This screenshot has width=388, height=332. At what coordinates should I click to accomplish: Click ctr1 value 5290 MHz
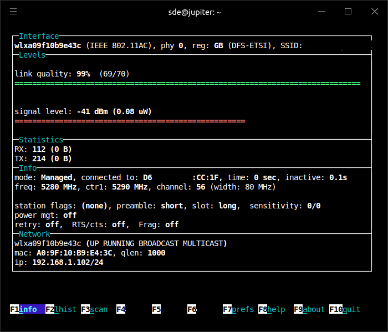(130, 187)
